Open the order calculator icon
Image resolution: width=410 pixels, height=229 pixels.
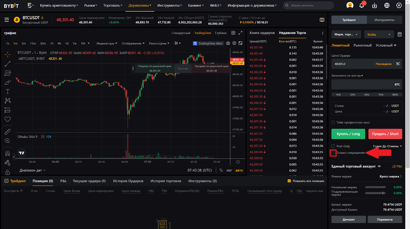coord(399,34)
